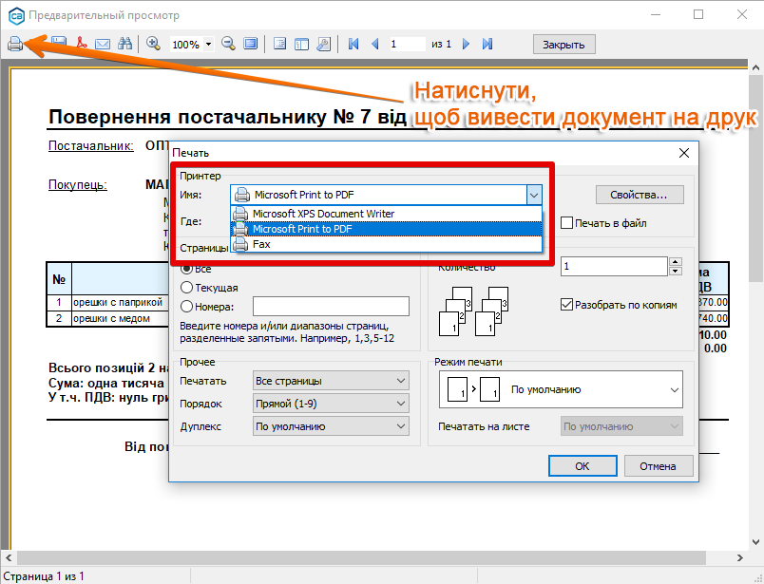This screenshot has height=584, width=764.
Task: Select the Текущая page radio option
Action: [x=186, y=288]
